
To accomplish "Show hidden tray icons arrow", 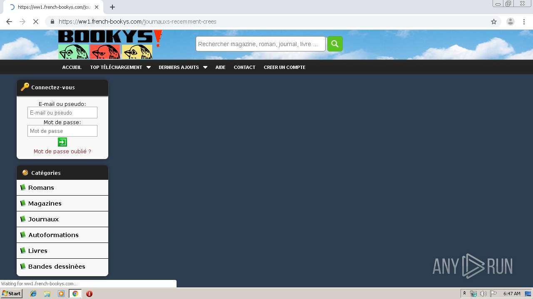I will tap(465, 293).
